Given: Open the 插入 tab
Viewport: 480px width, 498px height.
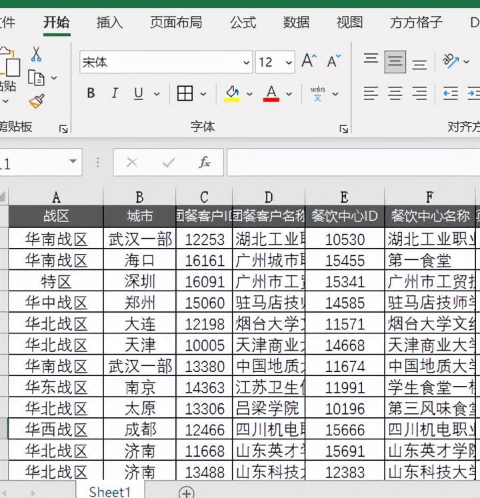Looking at the screenshot, I should (109, 23).
